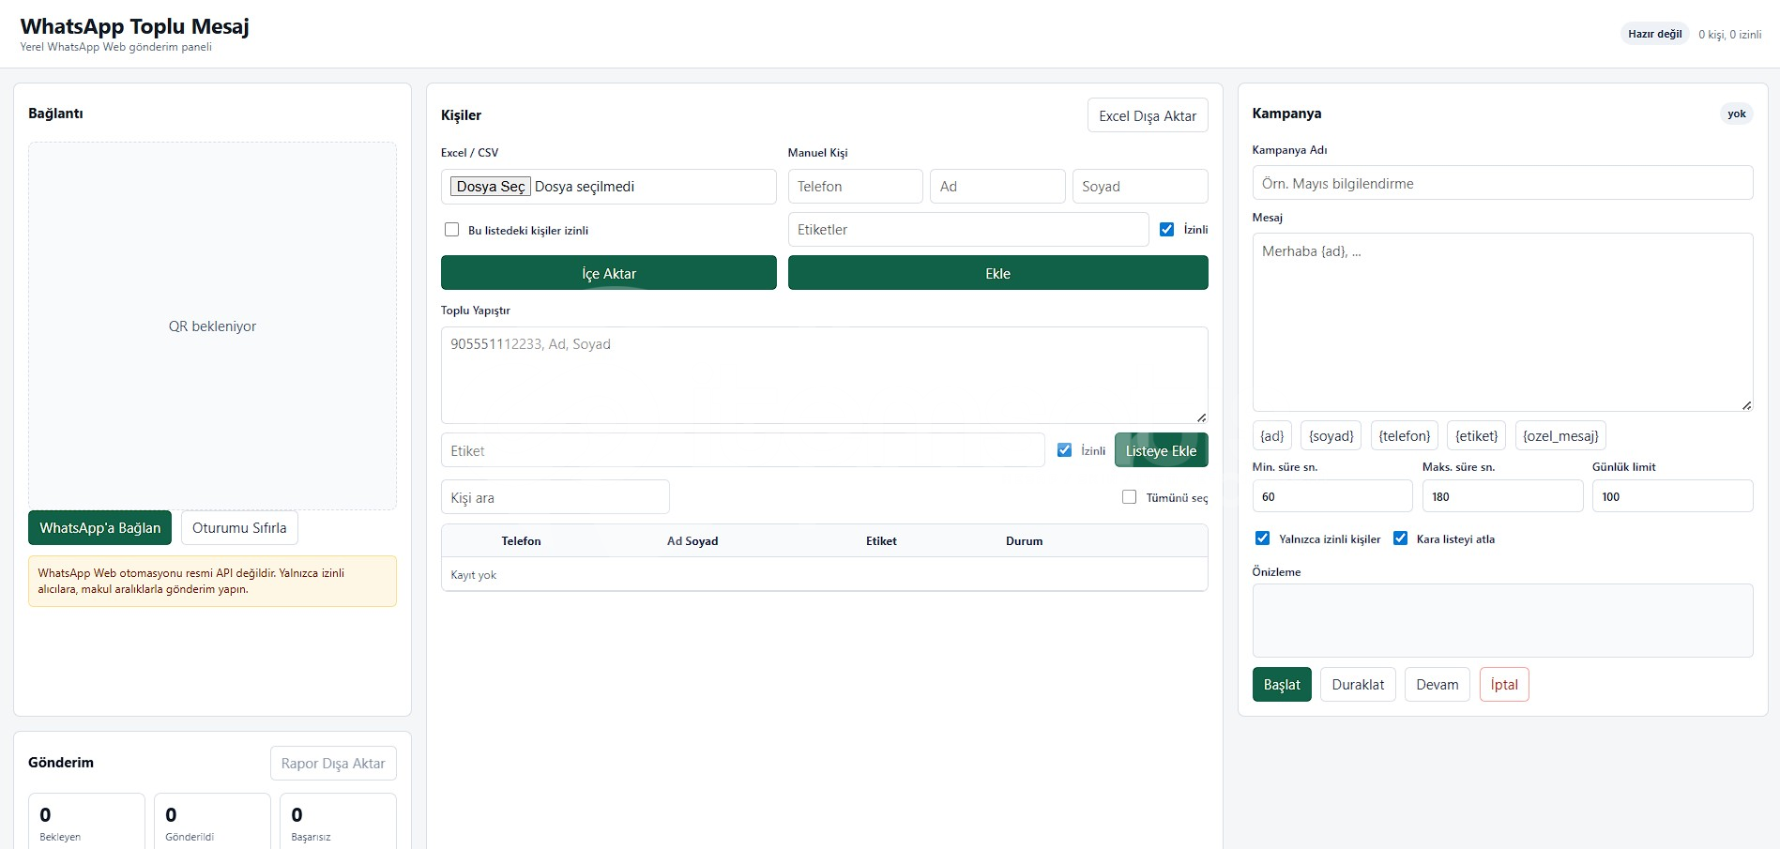Click the 'Kişi ara' search field

(x=555, y=497)
